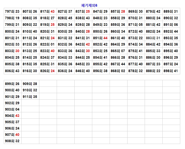Viewport: 185px width, 149px height.
Task: Click the blue title 폐기제외6
Action: click(x=92, y=5)
